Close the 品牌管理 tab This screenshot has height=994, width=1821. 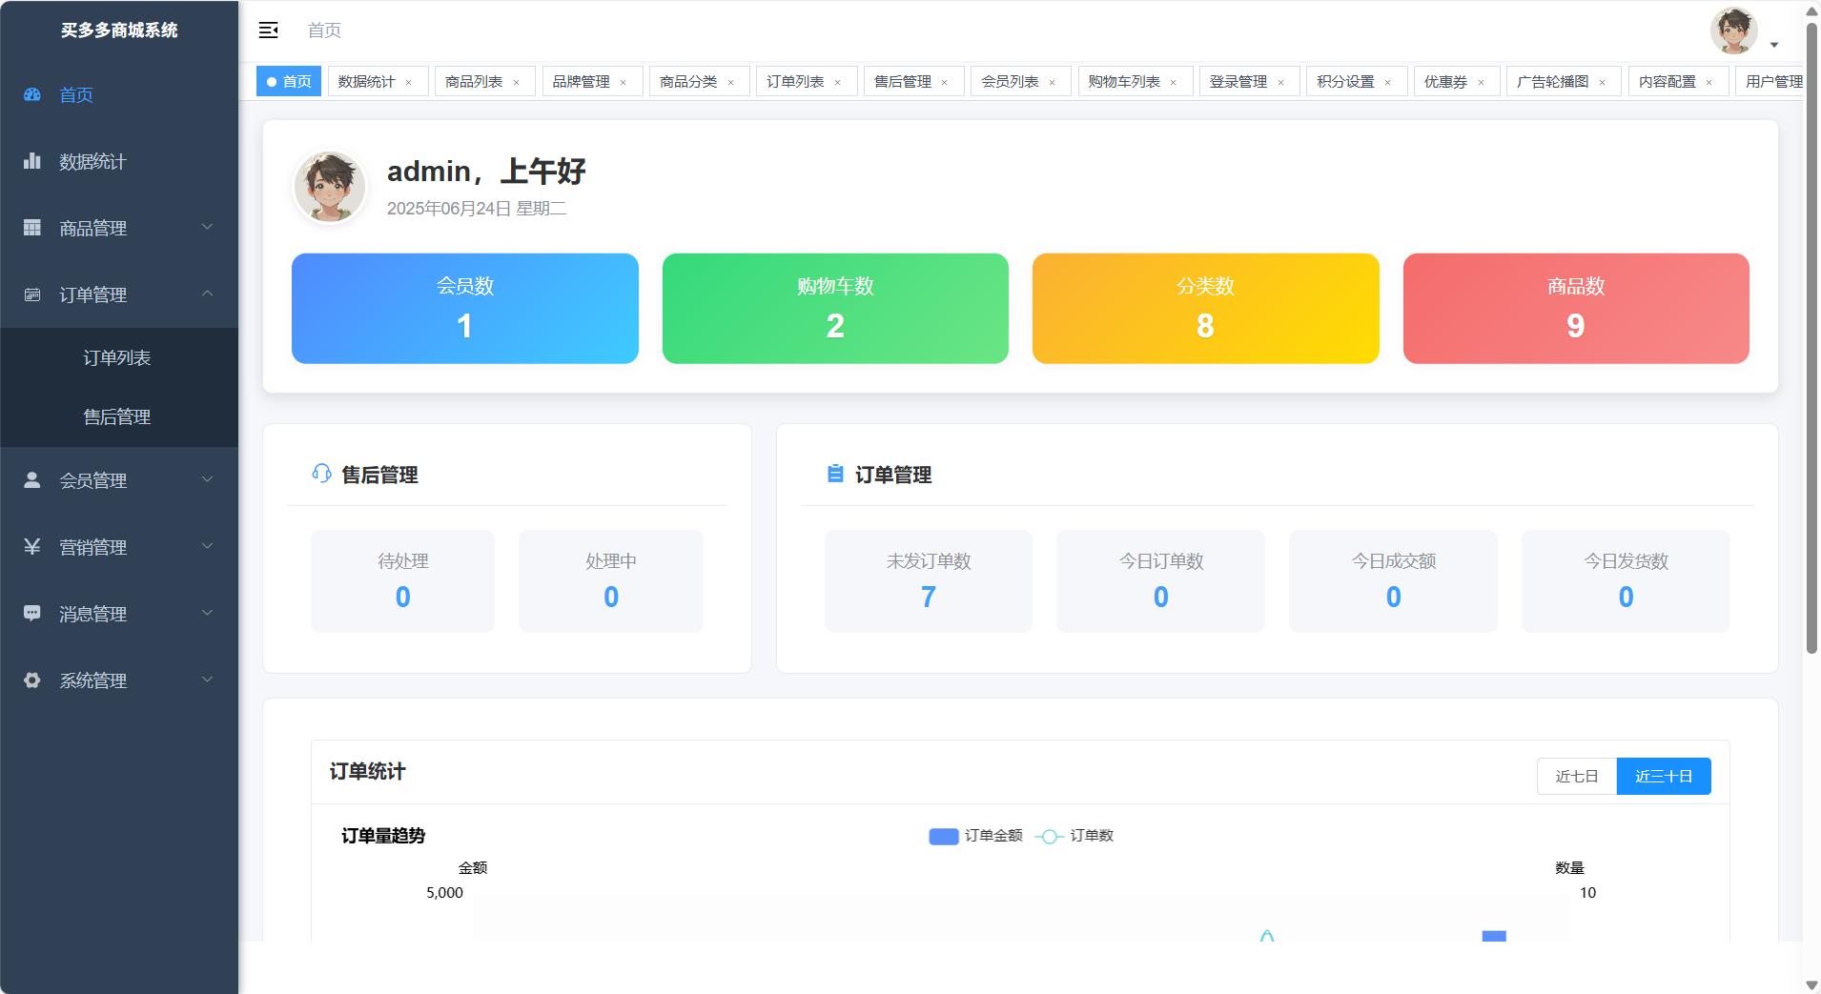[624, 83]
